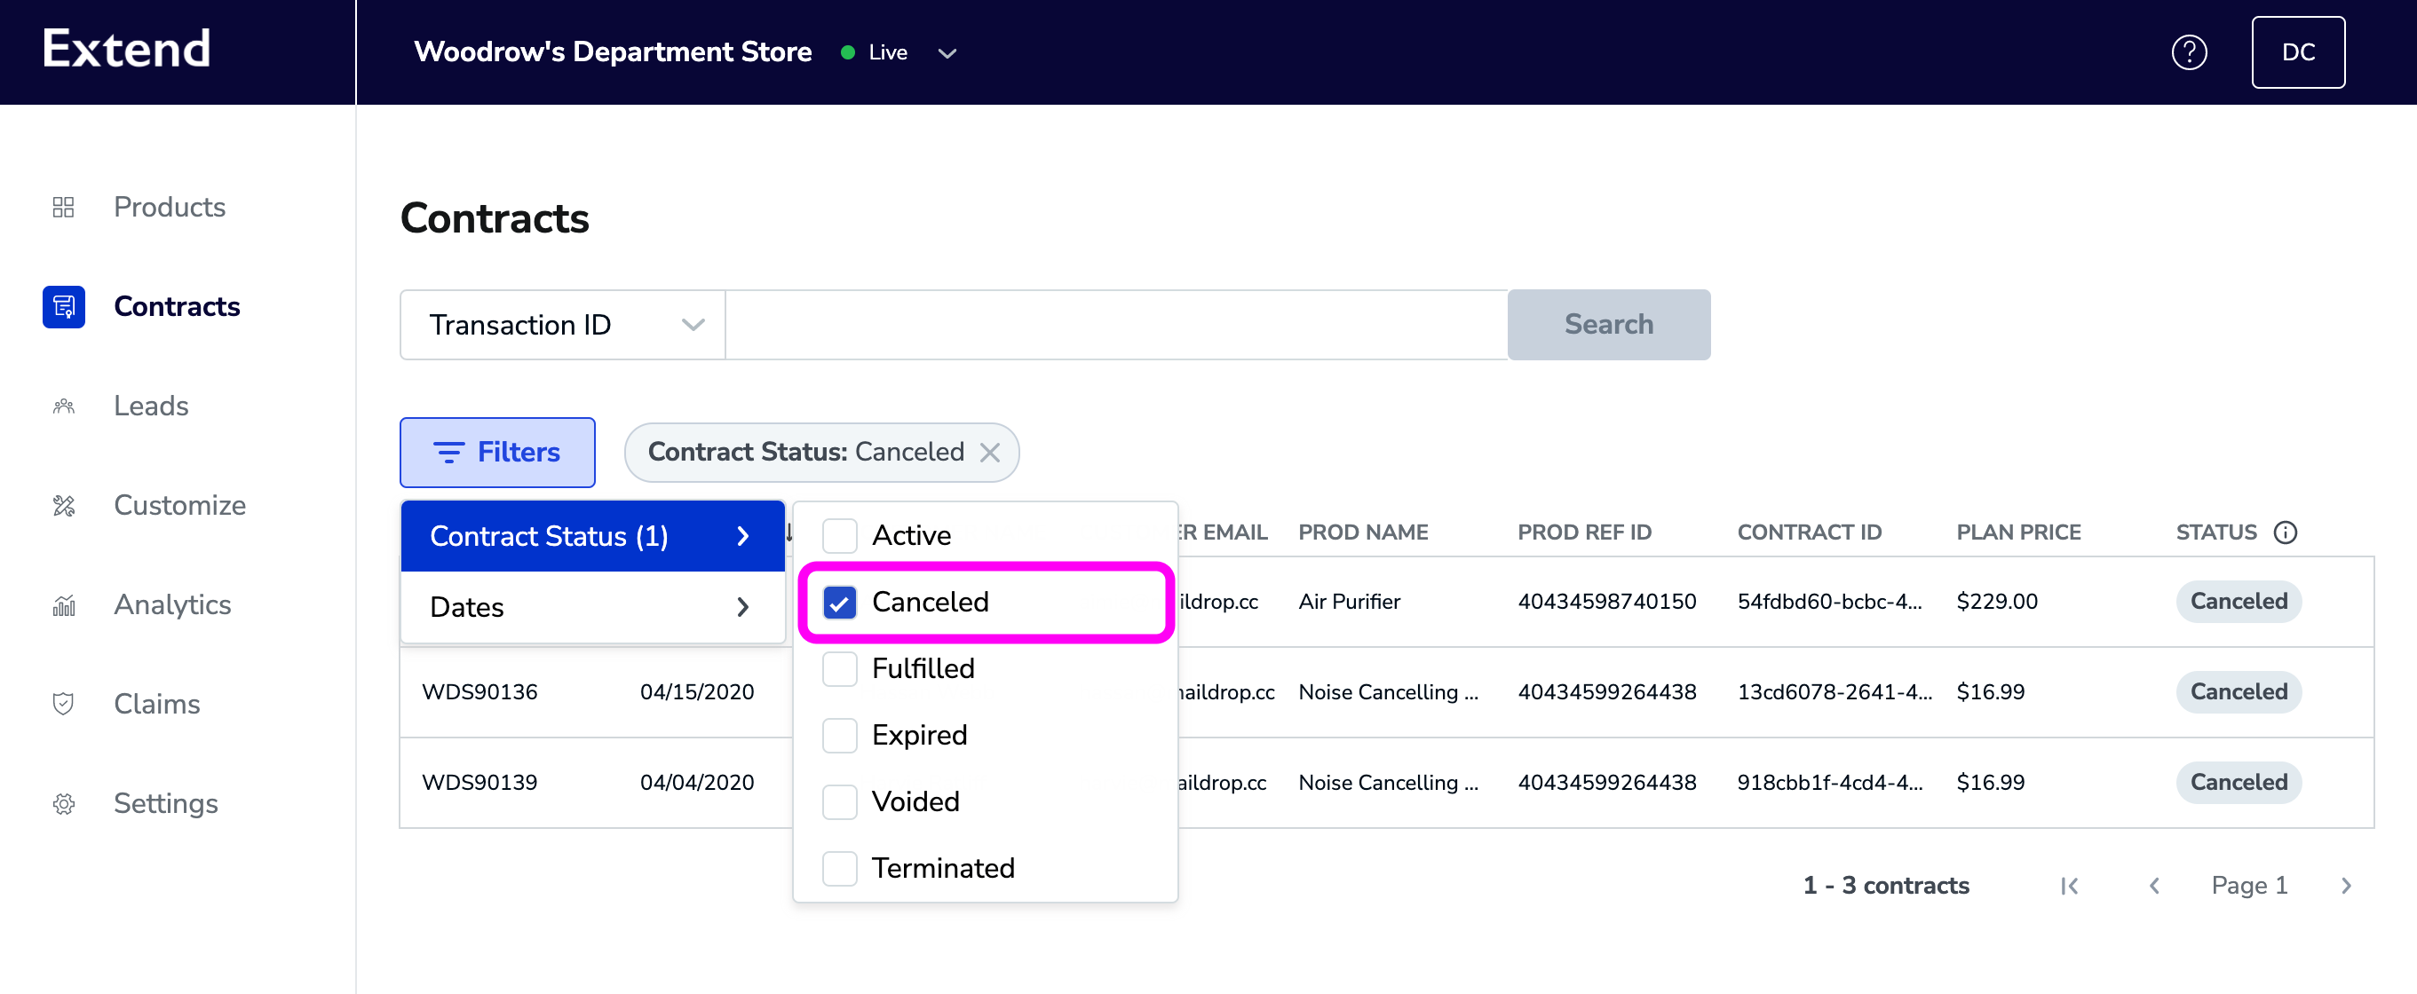Open the Leads page
The image size is (2417, 994).
tap(151, 406)
